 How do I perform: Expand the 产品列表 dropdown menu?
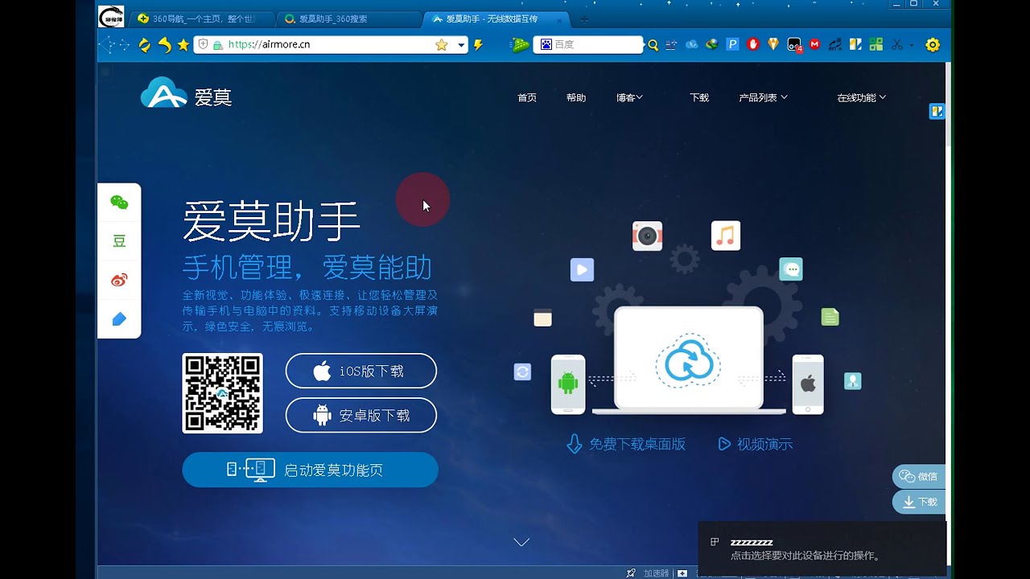763,97
